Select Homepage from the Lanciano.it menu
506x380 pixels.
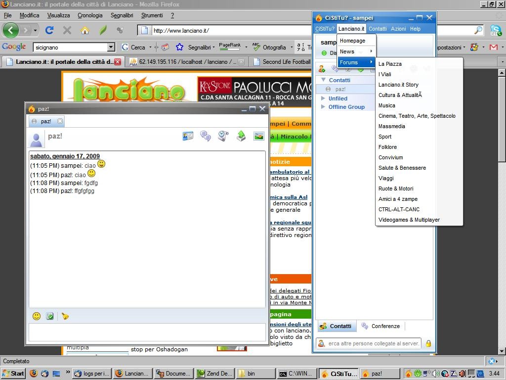(356, 41)
